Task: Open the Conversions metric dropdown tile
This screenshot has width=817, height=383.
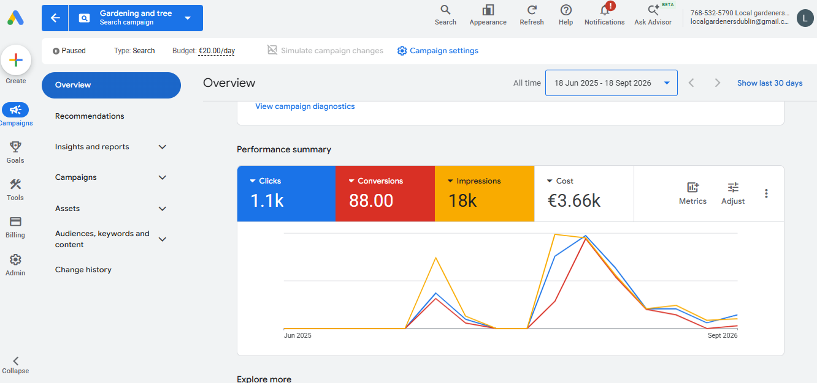Action: pyautogui.click(x=385, y=193)
